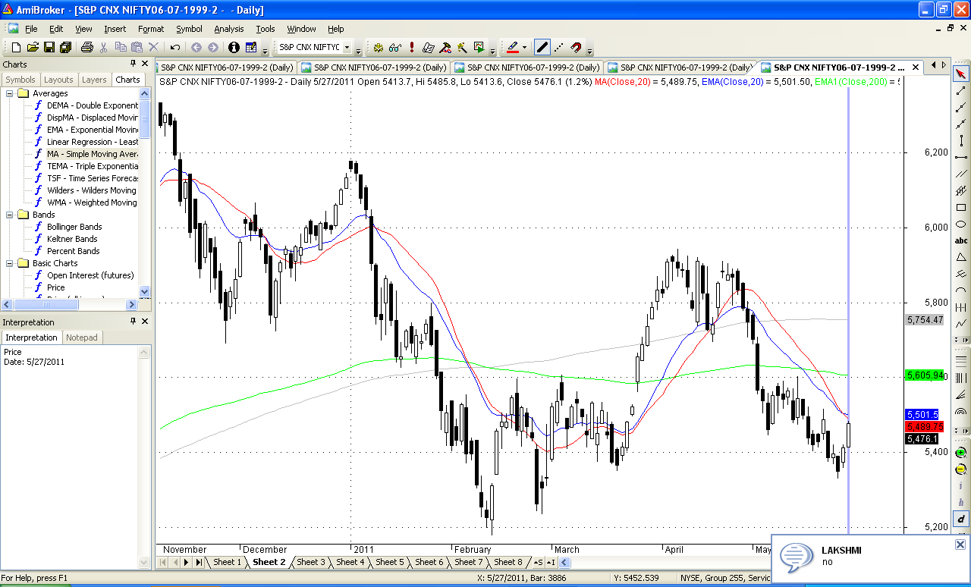Viewport: 971px width, 587px height.
Task: Click the Undo arrow icon
Action: (175, 47)
